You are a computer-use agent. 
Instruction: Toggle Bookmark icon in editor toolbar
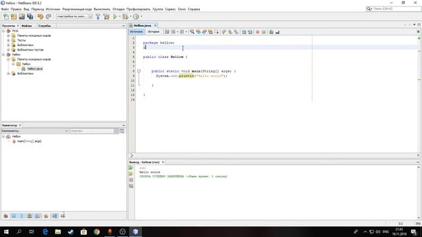236,32
